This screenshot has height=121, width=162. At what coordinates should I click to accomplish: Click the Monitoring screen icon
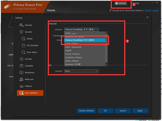point(21,73)
